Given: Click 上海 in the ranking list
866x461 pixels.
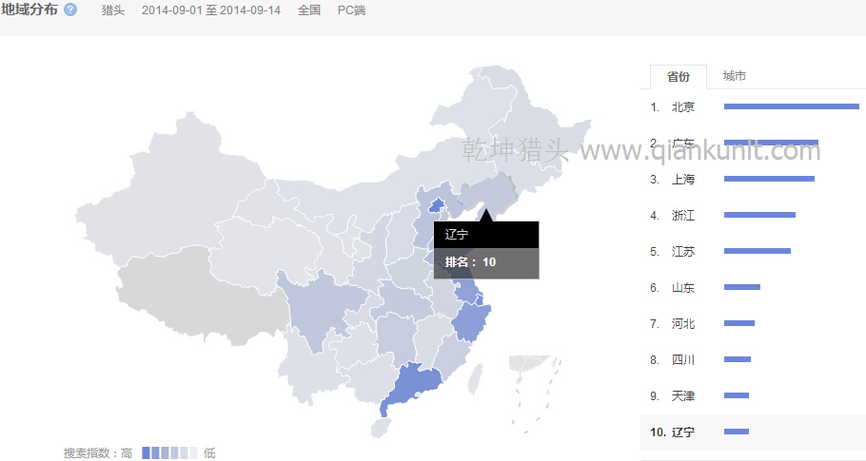Looking at the screenshot, I should coord(682,180).
